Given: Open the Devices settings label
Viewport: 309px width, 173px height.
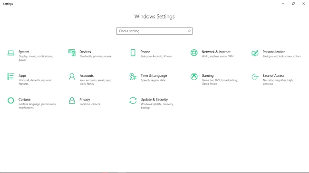Looking at the screenshot, I should click(85, 52).
